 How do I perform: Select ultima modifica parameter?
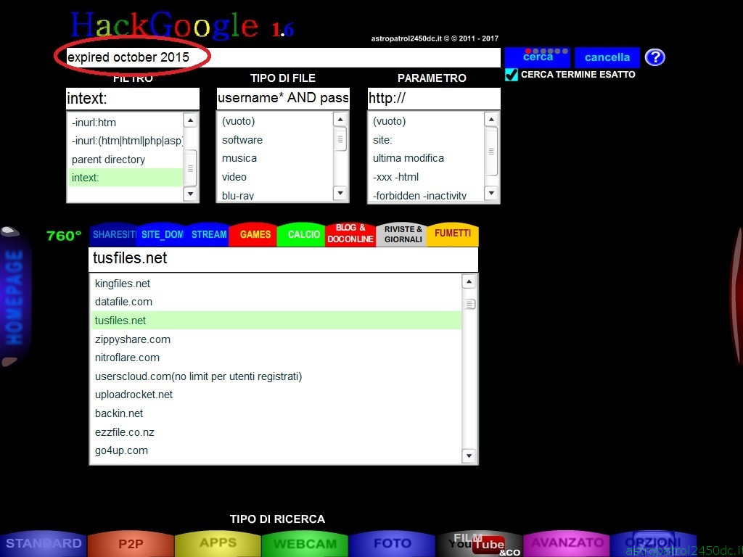[x=427, y=158]
